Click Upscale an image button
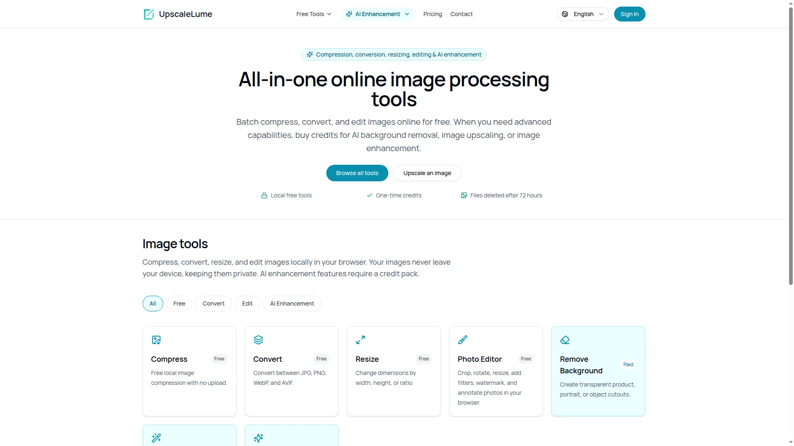 click(427, 173)
